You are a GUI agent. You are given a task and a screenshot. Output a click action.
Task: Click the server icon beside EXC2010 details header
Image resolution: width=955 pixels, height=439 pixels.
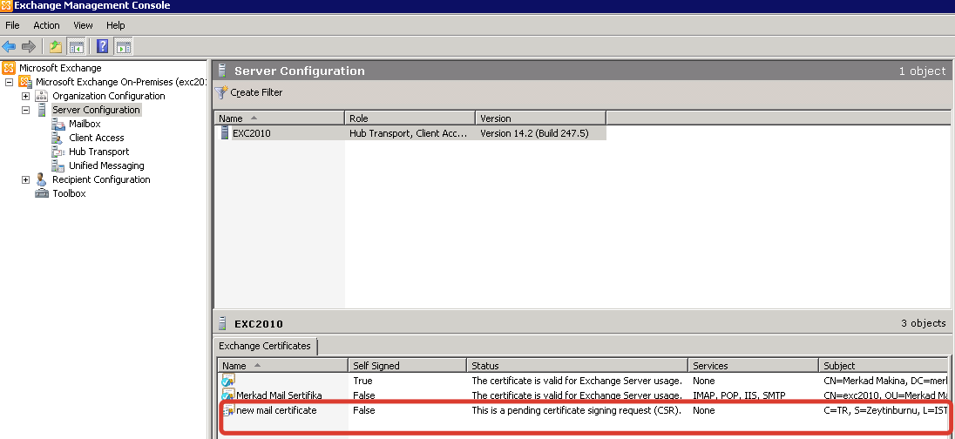click(223, 323)
